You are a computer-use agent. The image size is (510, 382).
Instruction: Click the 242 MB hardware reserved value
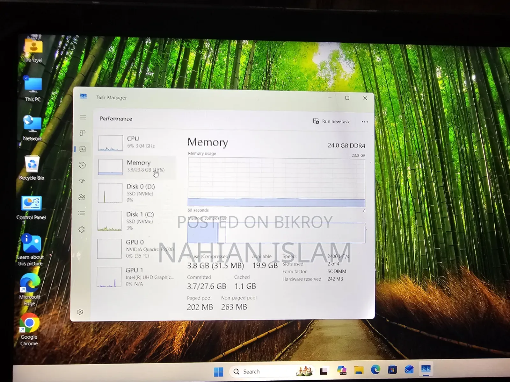tap(335, 279)
